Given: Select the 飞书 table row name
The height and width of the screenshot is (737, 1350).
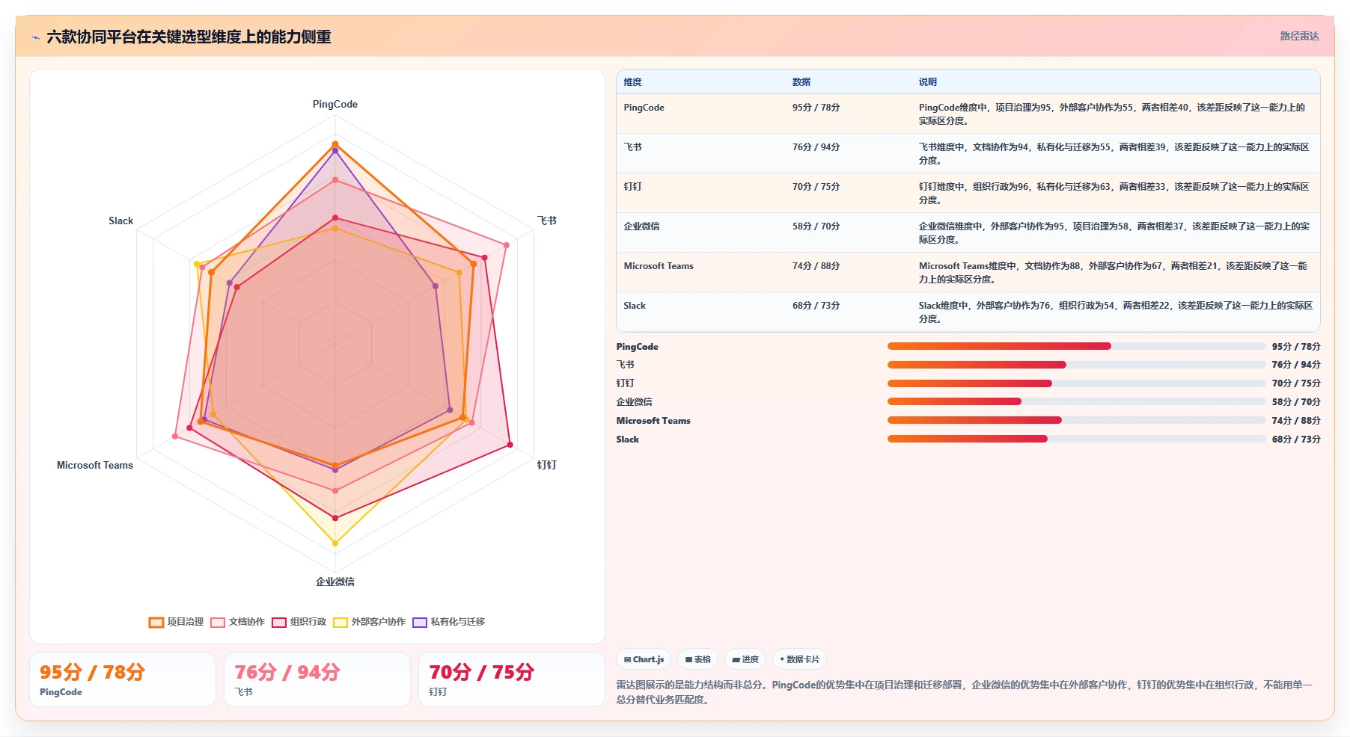Looking at the screenshot, I should coord(633,147).
